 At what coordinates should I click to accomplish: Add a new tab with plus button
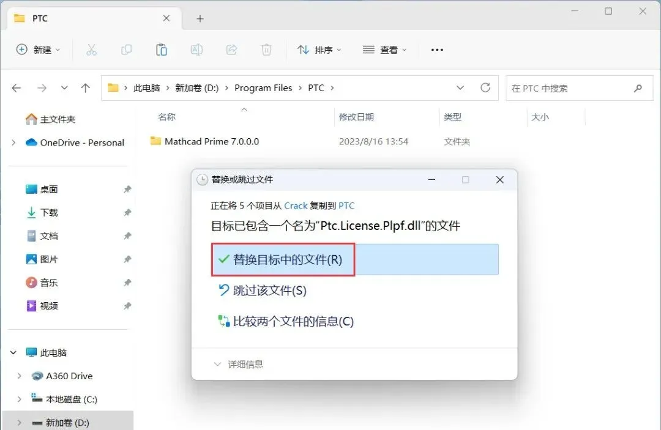(200, 18)
